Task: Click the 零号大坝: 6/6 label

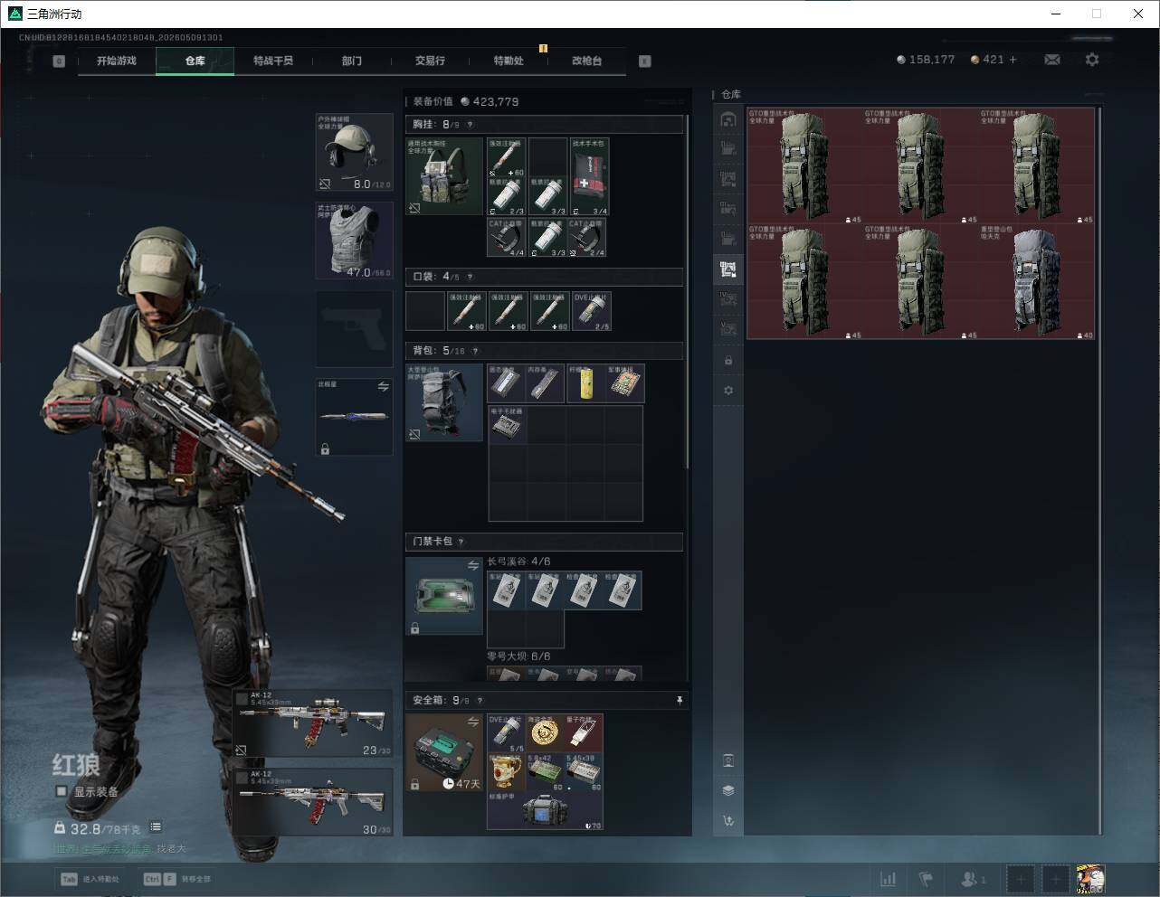Action: [518, 656]
